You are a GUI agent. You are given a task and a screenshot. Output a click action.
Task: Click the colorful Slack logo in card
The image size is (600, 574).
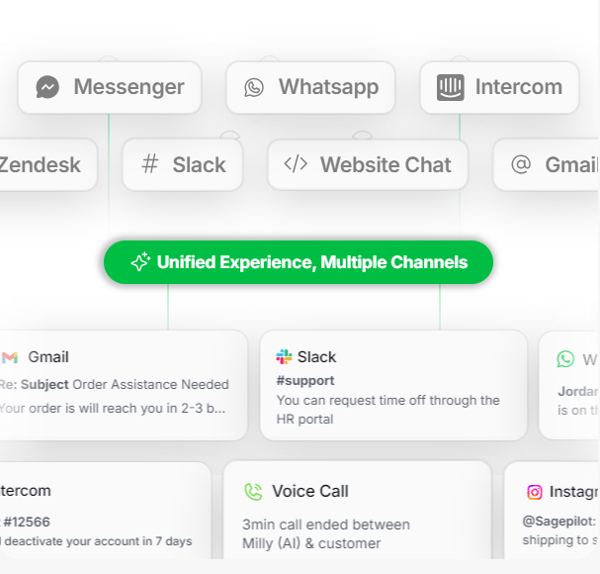point(285,357)
